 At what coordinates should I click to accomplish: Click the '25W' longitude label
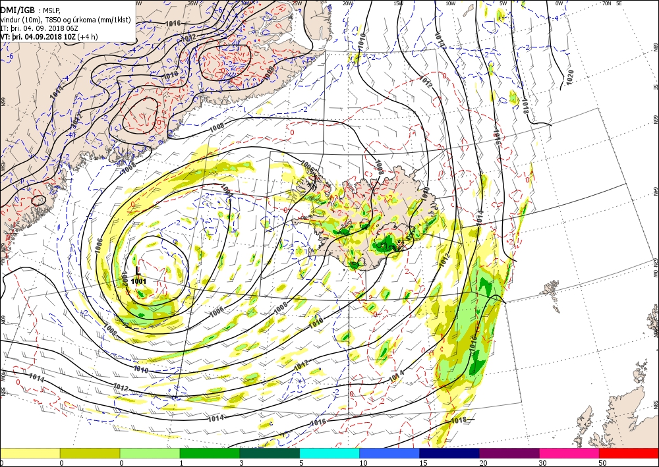click(297, 3)
